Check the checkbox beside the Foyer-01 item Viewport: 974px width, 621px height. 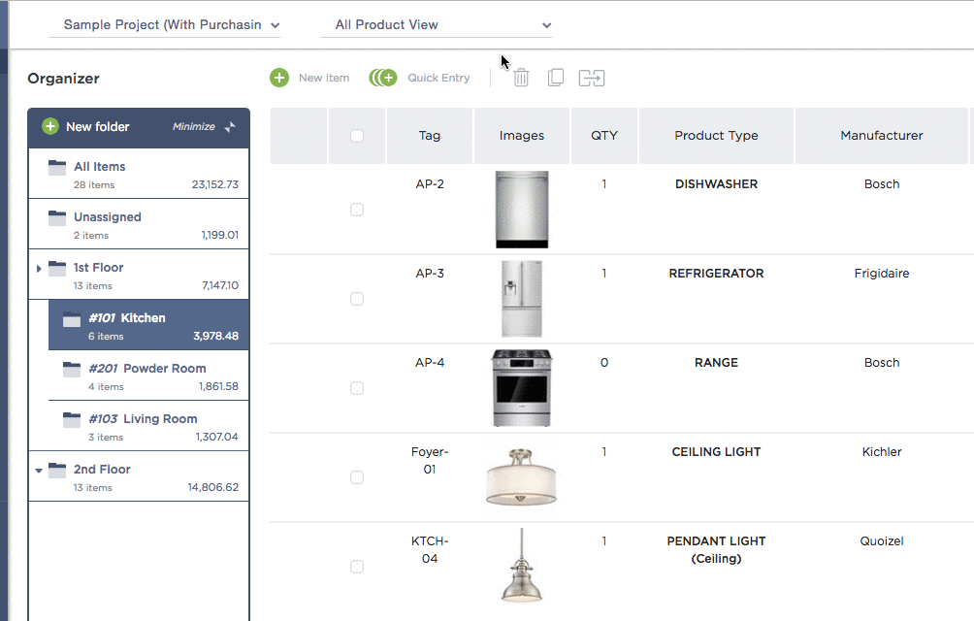click(357, 476)
